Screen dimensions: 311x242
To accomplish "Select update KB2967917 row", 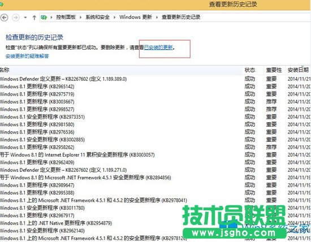I will tap(155, 215).
